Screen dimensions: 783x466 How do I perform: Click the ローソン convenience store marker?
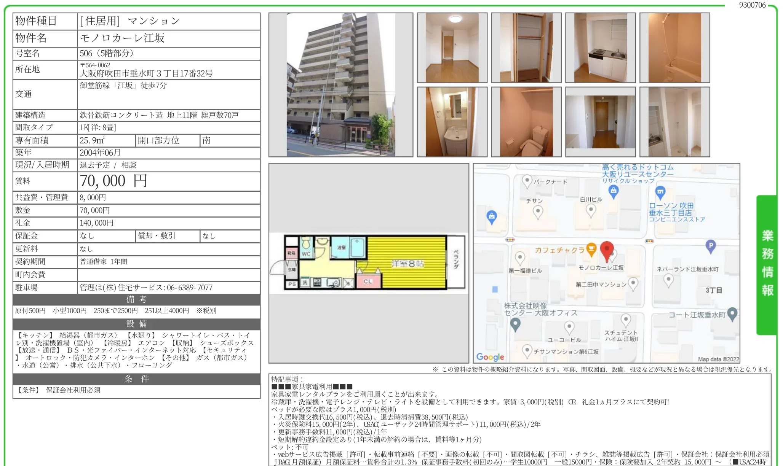coord(660,192)
